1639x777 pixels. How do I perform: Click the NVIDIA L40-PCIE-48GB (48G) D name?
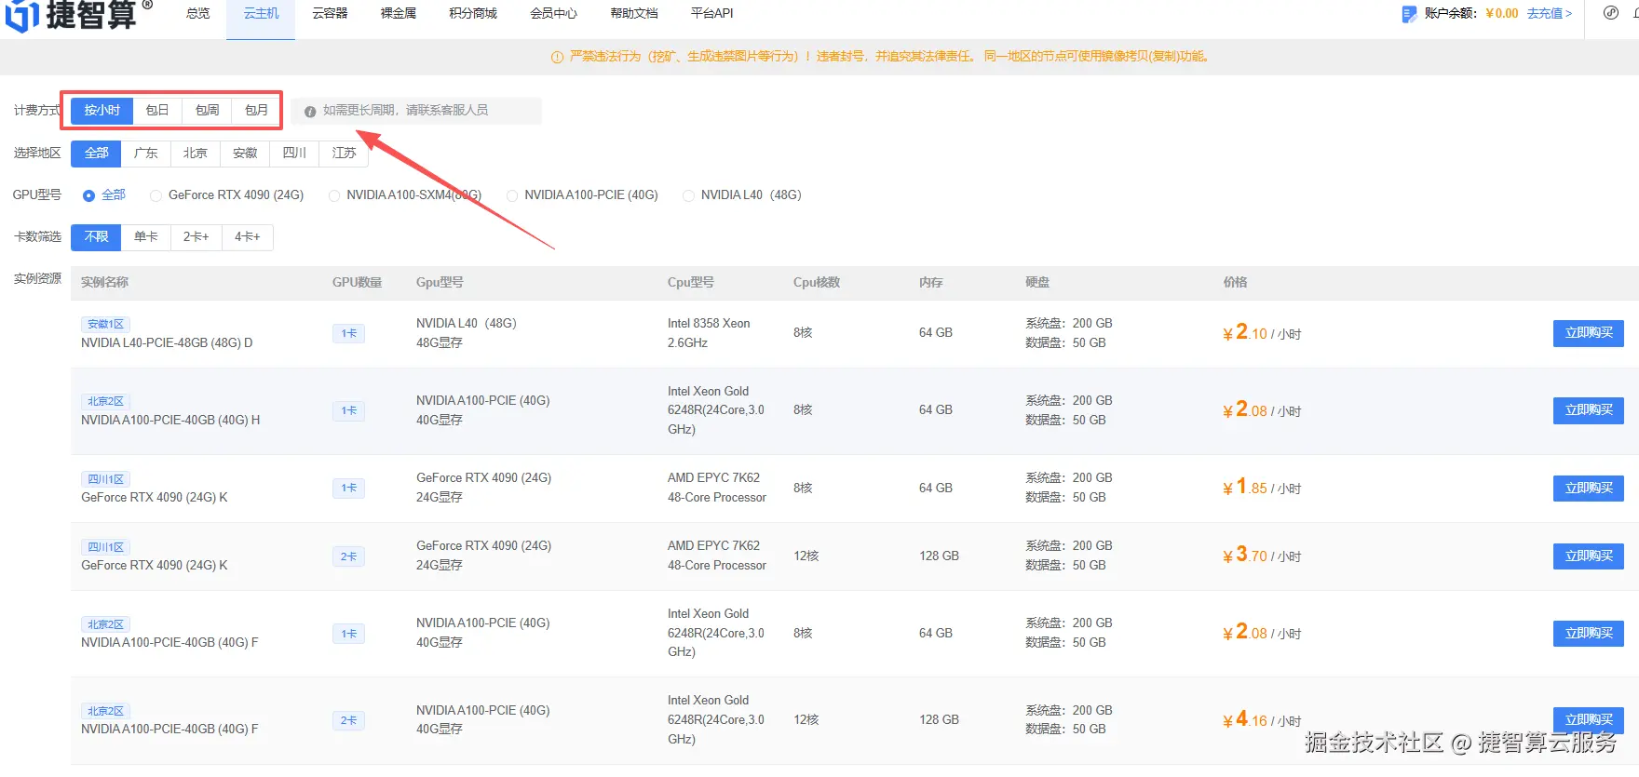point(167,343)
